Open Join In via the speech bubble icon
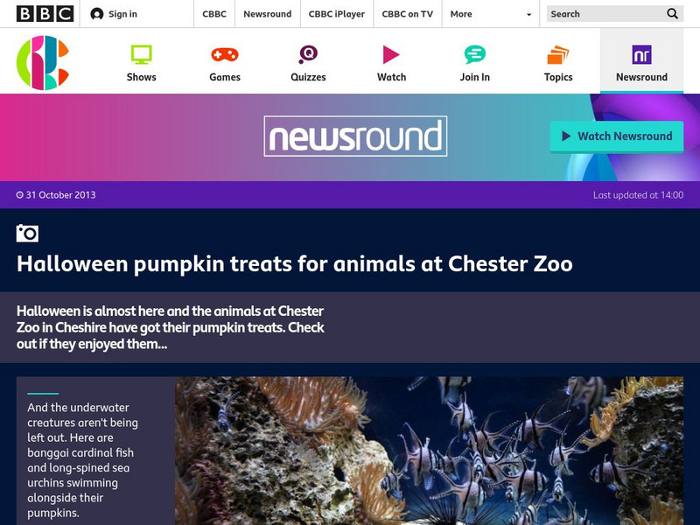 click(x=474, y=54)
